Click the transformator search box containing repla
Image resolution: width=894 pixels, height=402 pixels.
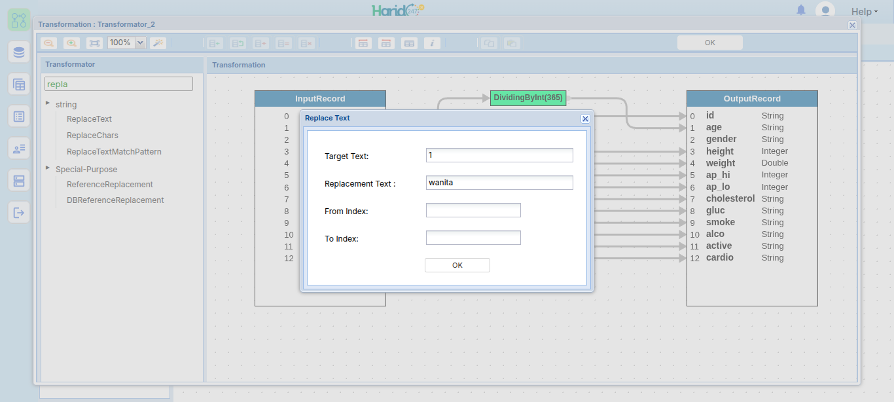(x=118, y=84)
